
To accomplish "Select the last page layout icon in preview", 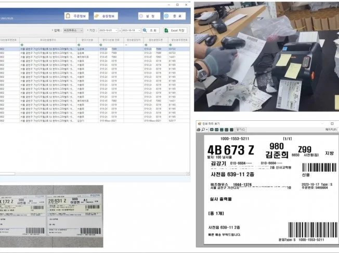I will (x=231, y=129).
